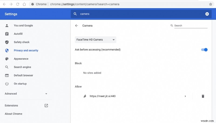
Task: Click the Search engine magnifier icon
Action: point(7,67)
